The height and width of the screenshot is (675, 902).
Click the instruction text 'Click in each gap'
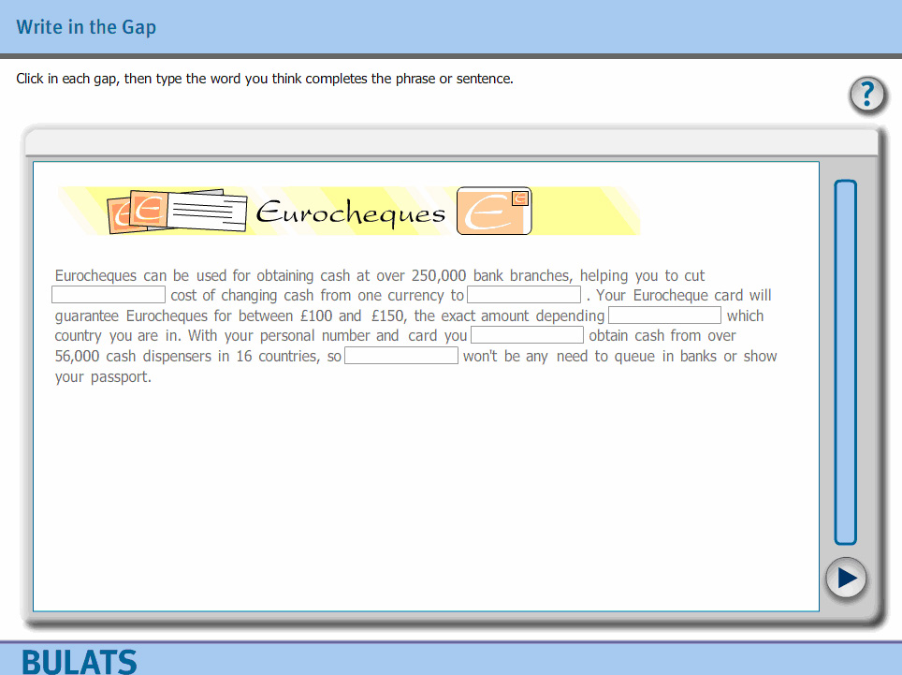tap(66, 79)
